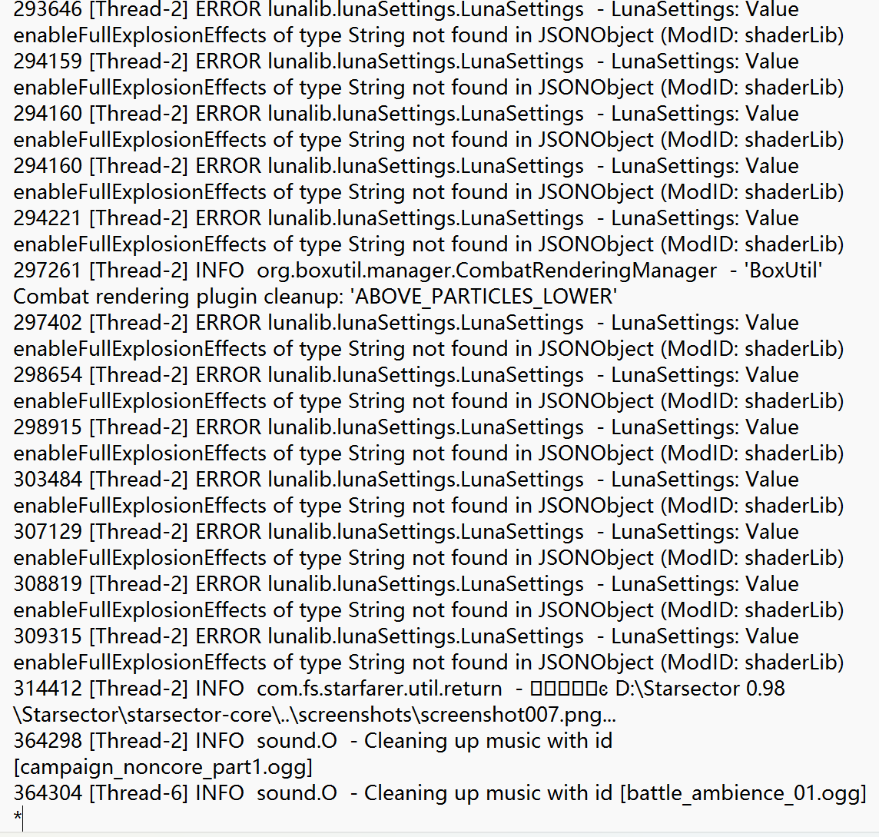The image size is (879, 837).
Task: Click the campaign_noncore_part1.ogg text
Action: click(x=163, y=767)
